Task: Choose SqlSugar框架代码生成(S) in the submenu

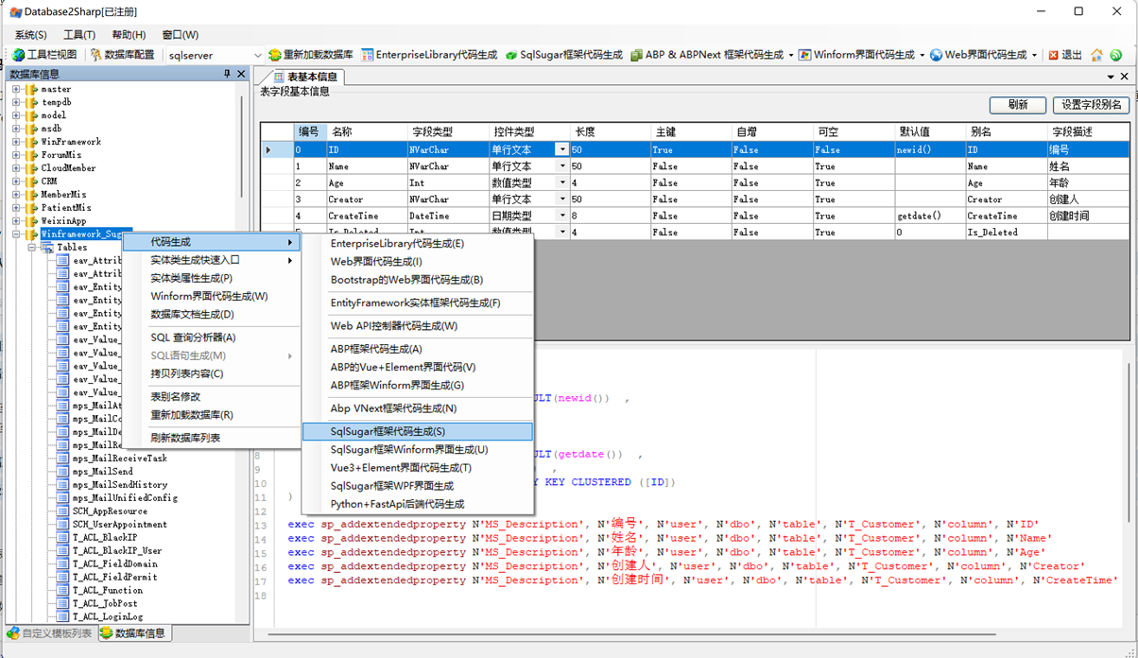Action: [x=388, y=431]
